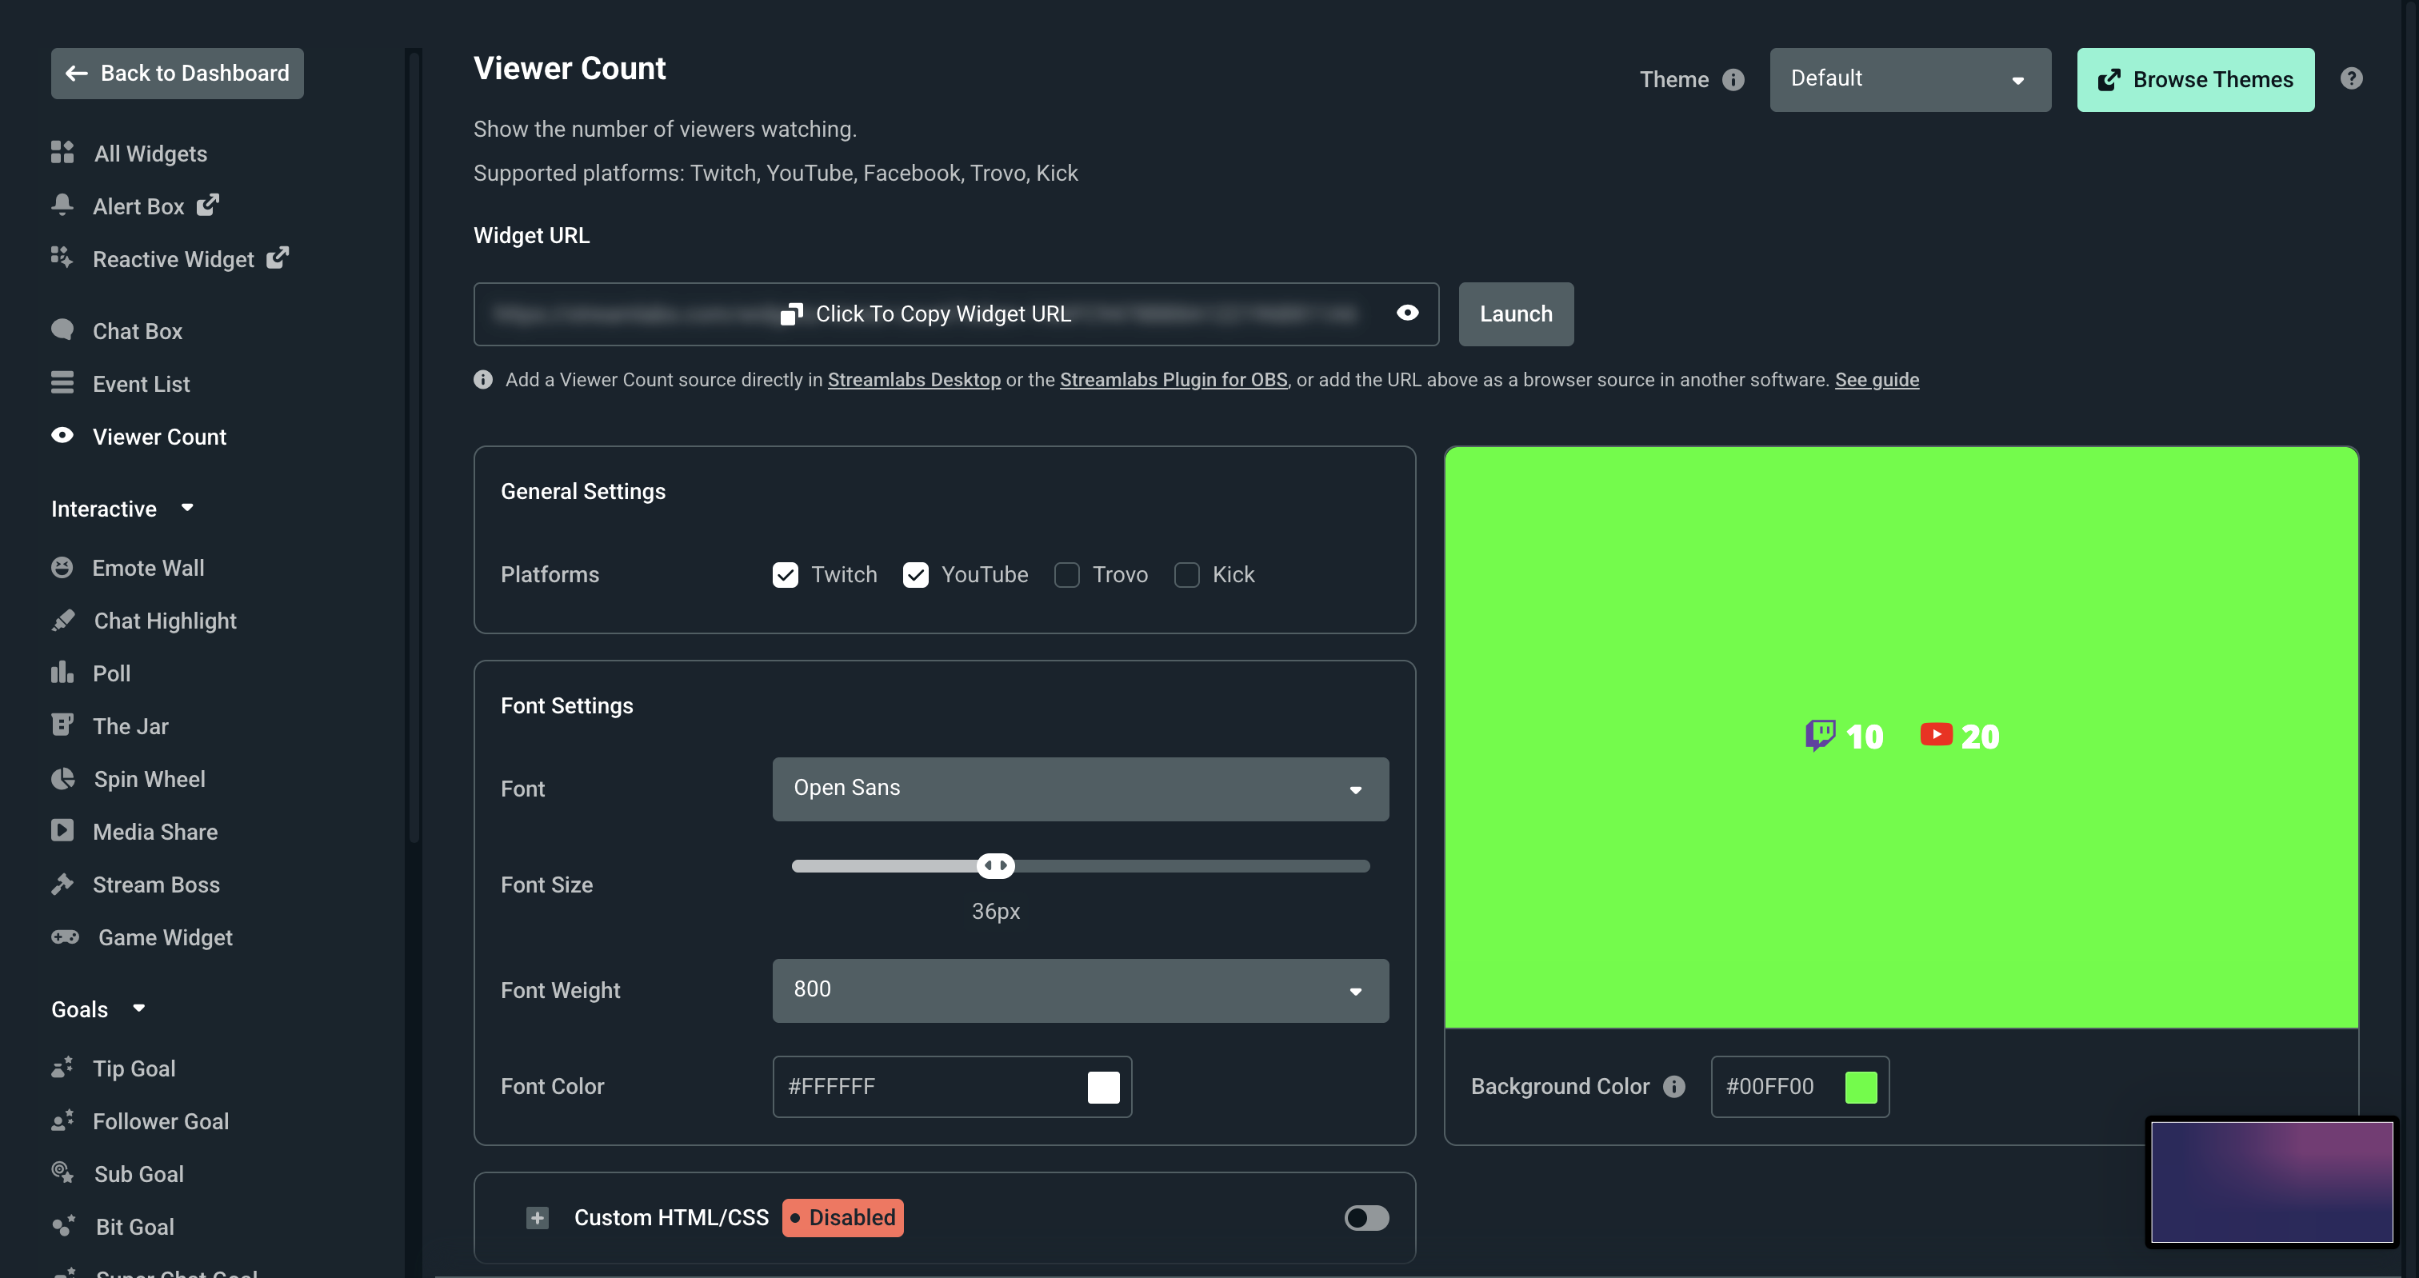Image resolution: width=2419 pixels, height=1278 pixels.
Task: Uncheck the Twitch platform checkbox
Action: (x=785, y=575)
